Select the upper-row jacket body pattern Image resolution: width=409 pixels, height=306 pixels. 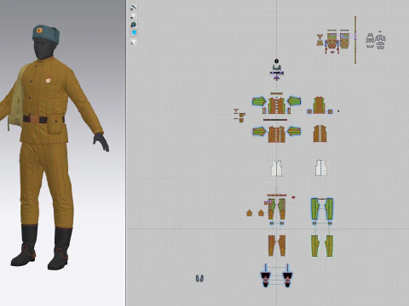(277, 105)
